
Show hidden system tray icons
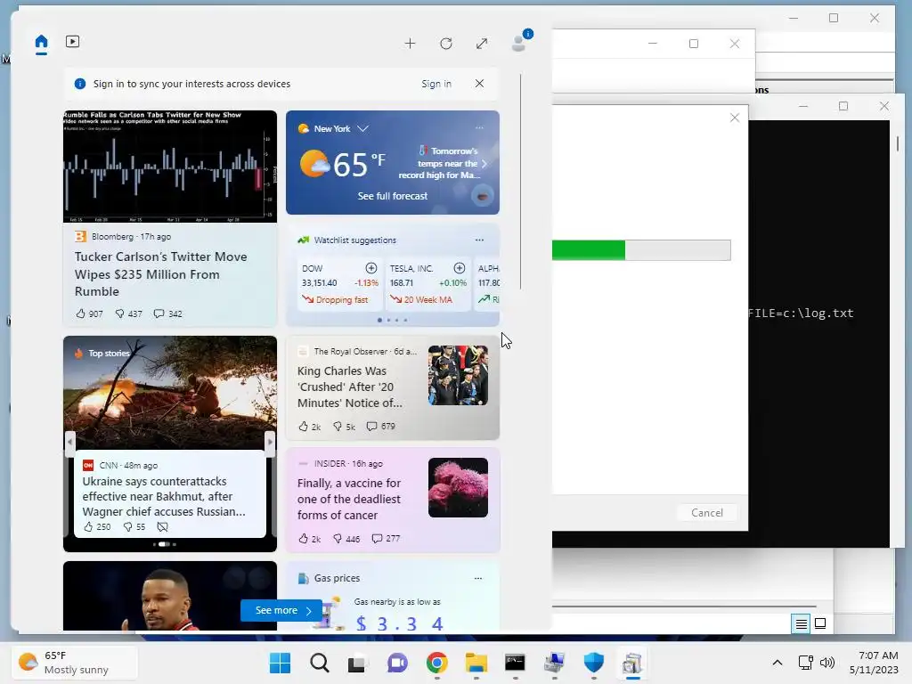(777, 663)
